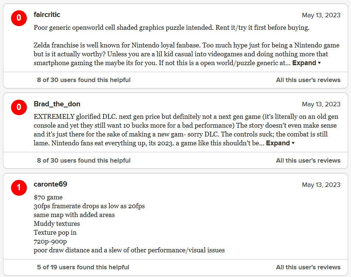Click the date on Brad_the_don's review
The image size is (351, 277).
click(x=321, y=104)
